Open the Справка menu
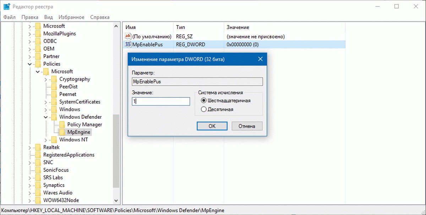The height and width of the screenshot is (215, 426). pos(100,17)
